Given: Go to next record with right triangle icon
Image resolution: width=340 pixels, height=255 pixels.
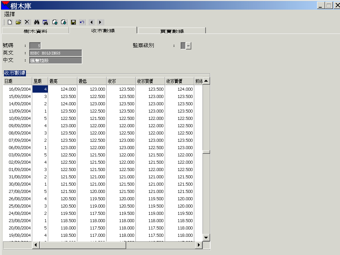Looking at the screenshot, I should 100,22.
